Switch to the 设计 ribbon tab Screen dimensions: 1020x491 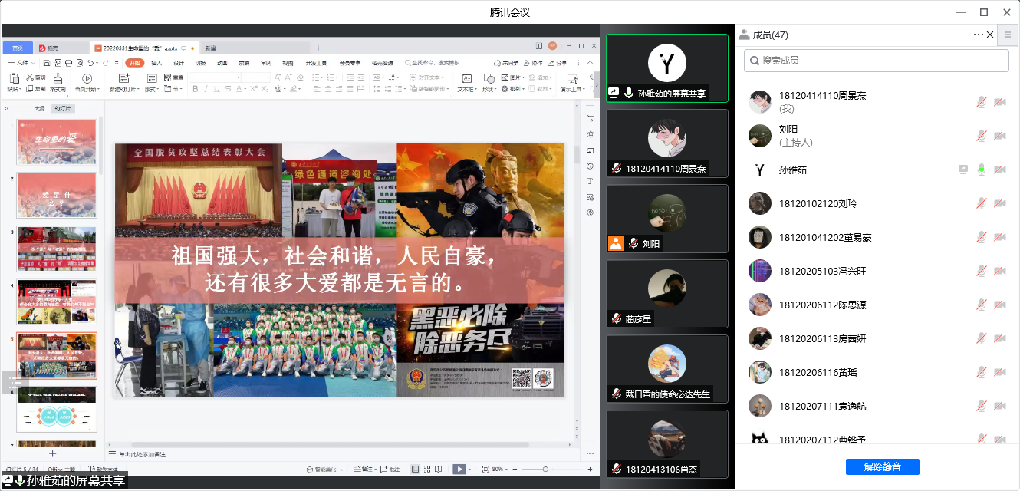click(x=179, y=63)
